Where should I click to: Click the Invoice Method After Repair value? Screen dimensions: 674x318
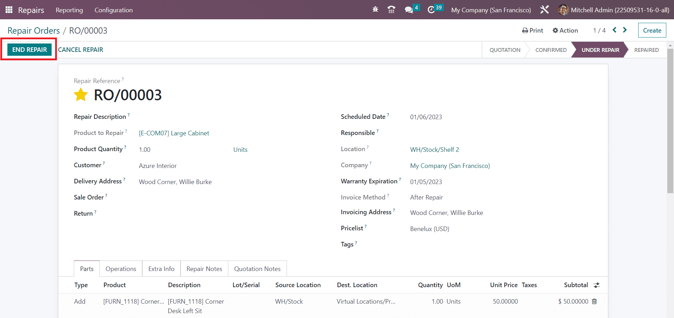[426, 197]
